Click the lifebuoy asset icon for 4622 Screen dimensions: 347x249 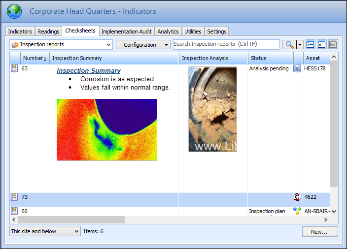(297, 197)
